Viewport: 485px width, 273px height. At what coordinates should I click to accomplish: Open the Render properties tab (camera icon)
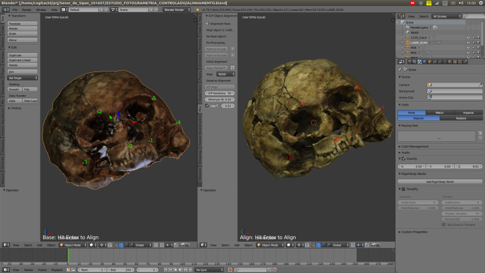coord(409,62)
